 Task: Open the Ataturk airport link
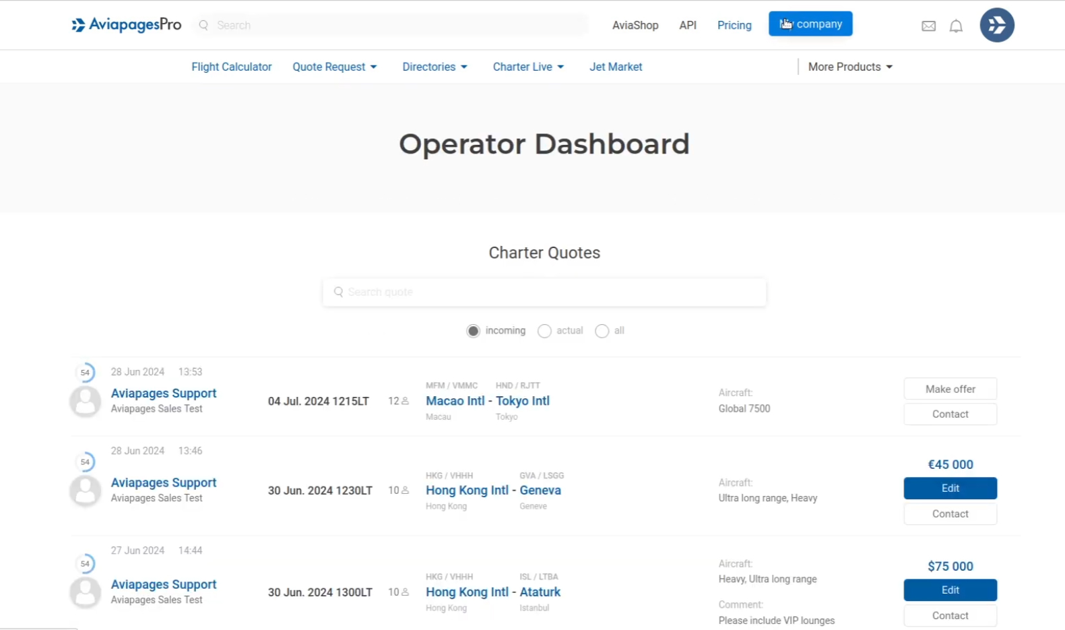(x=540, y=592)
